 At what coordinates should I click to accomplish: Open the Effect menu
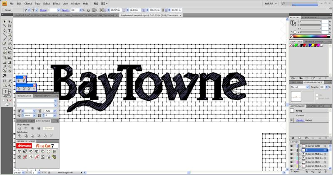point(56,4)
